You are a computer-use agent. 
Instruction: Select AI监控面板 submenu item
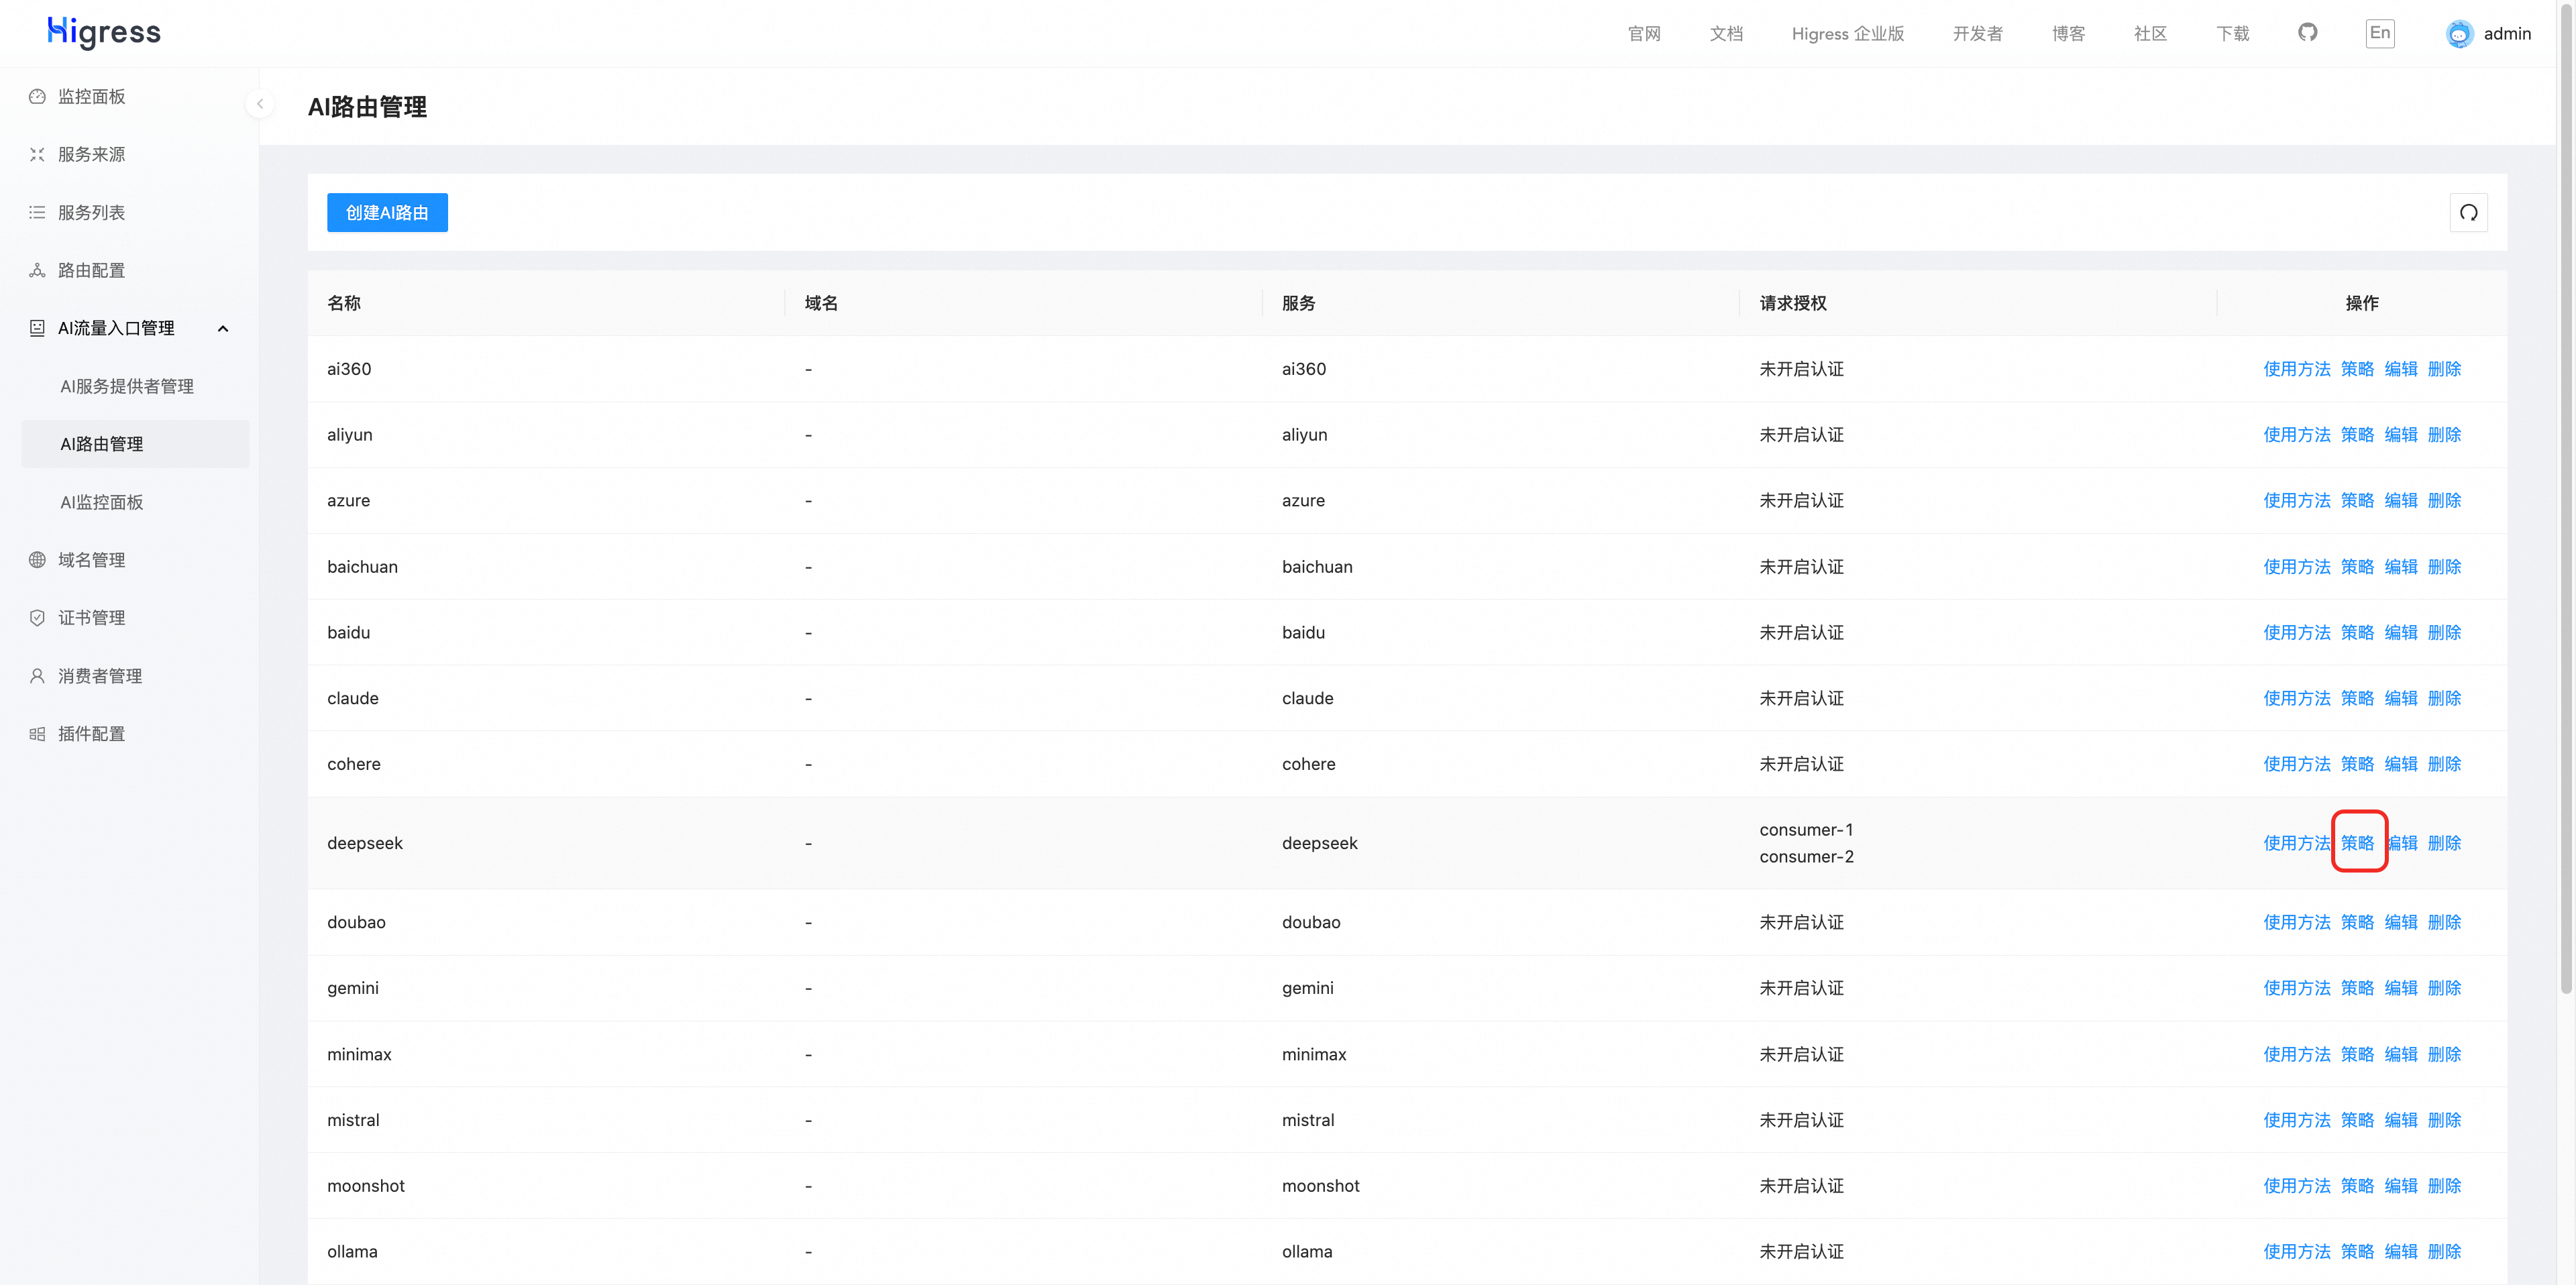[x=102, y=502]
